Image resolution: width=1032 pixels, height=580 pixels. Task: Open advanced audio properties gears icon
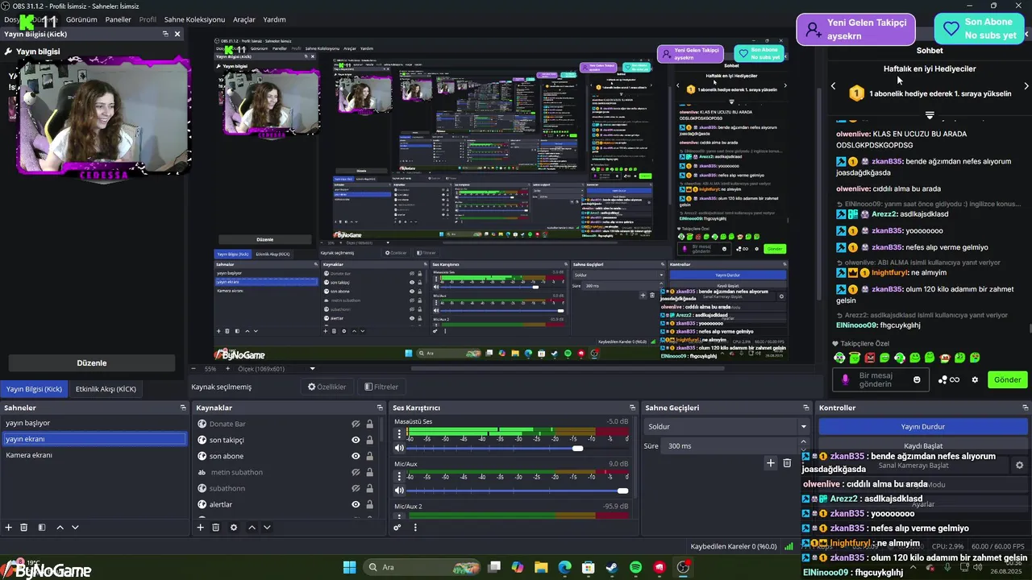tap(397, 528)
